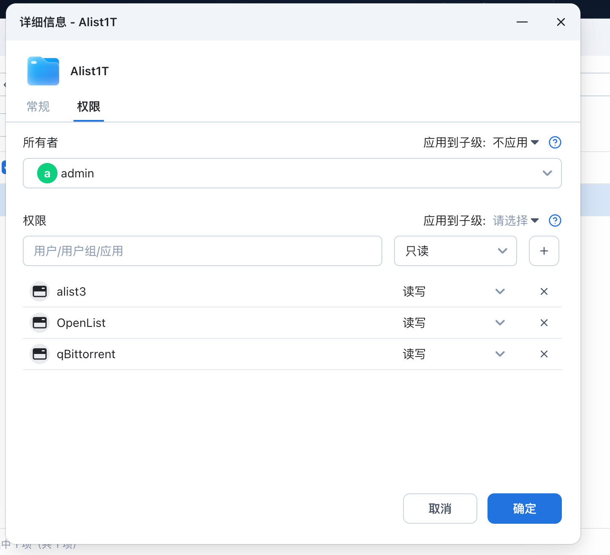Click the qBittorrent application icon
Image resolution: width=610 pixels, height=555 pixels.
click(39, 354)
